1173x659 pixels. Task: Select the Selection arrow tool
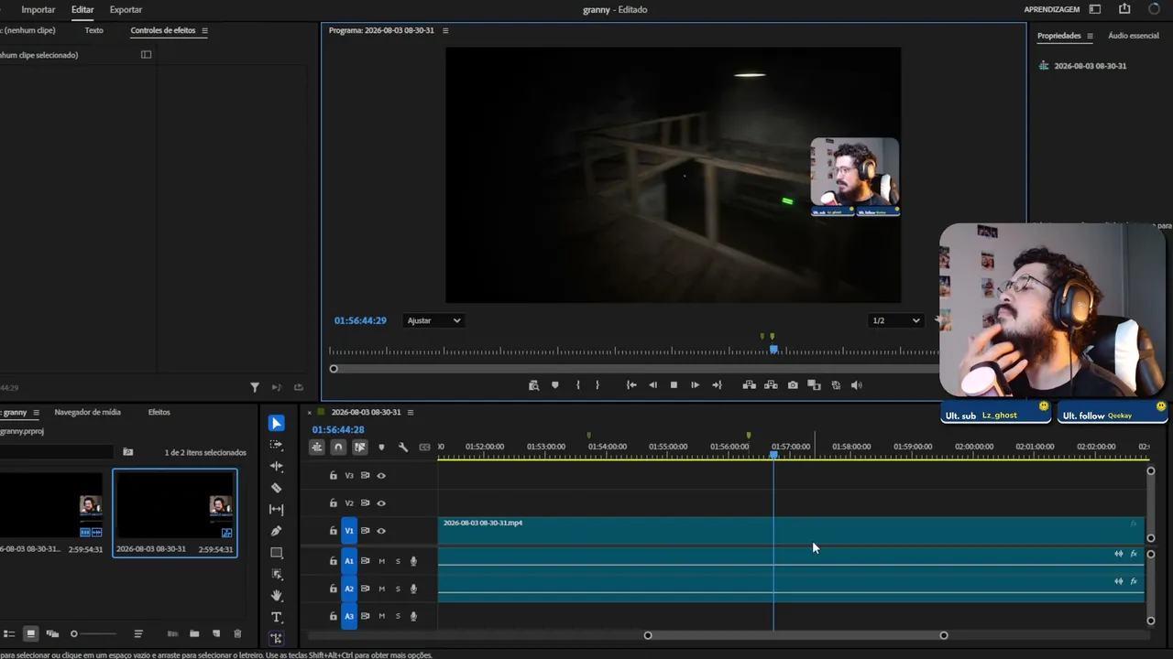click(276, 423)
